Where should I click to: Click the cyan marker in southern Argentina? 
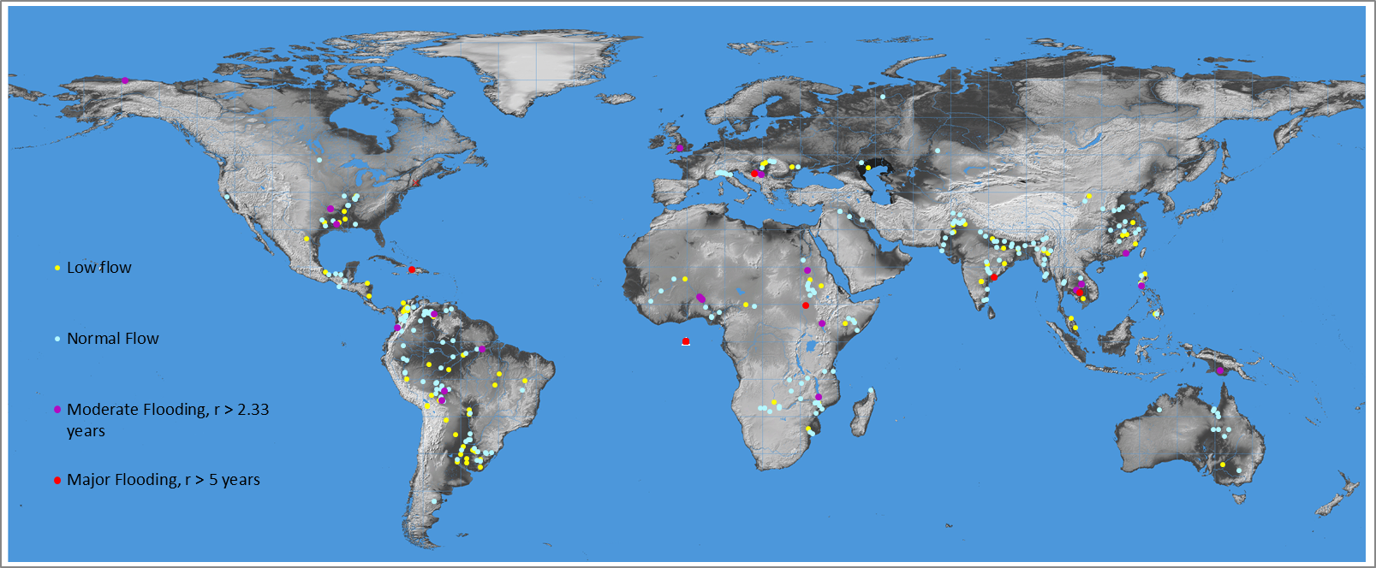434,501
